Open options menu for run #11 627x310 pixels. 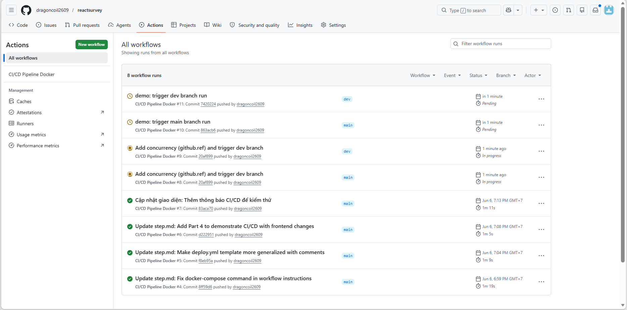tap(541, 99)
